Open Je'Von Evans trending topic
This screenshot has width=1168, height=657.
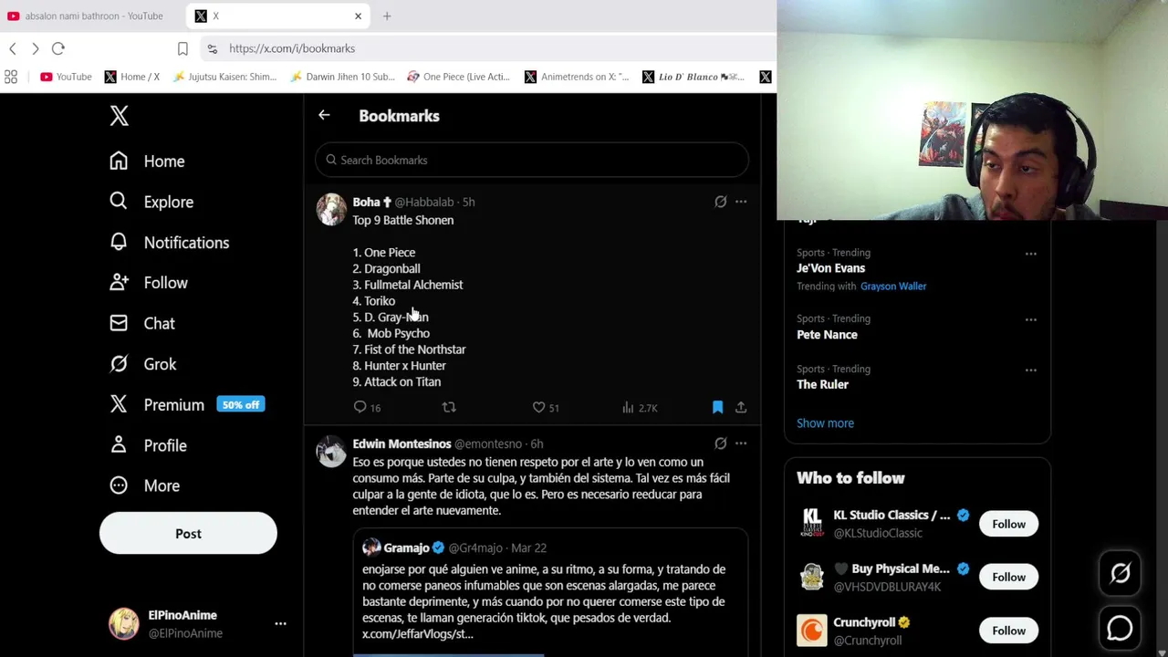[x=830, y=268]
